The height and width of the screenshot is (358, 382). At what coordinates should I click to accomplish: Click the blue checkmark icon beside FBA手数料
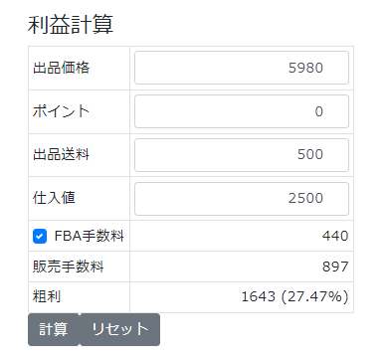(x=40, y=237)
